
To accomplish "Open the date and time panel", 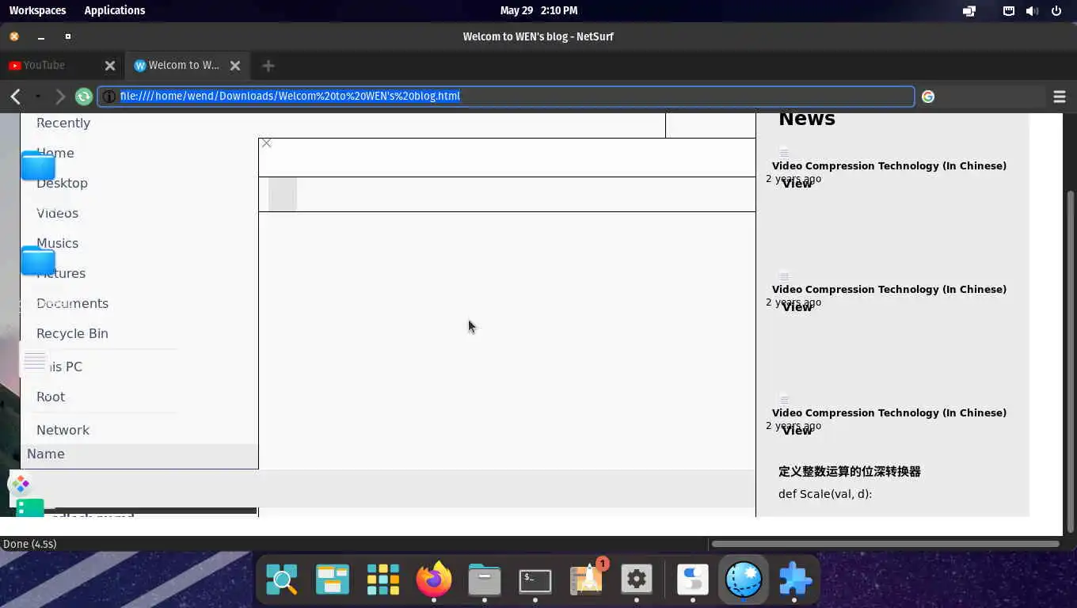I will [538, 10].
